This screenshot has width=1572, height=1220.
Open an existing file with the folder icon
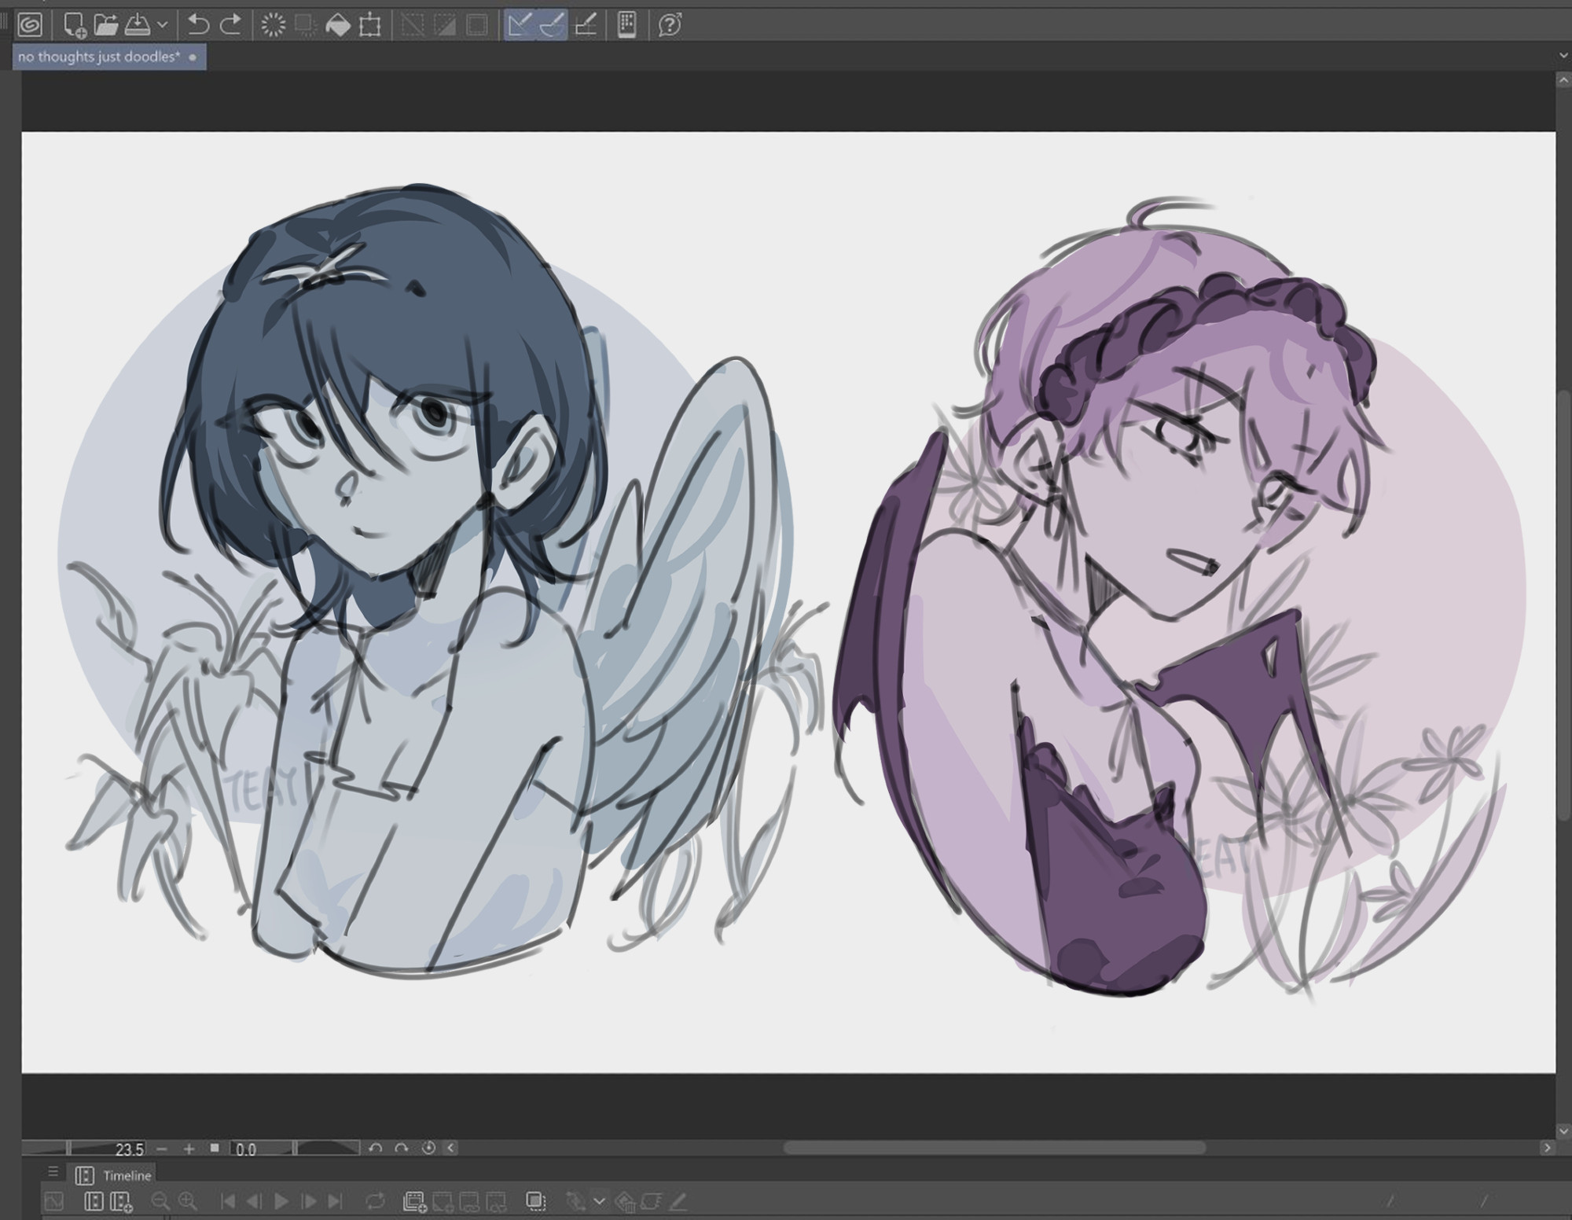105,25
